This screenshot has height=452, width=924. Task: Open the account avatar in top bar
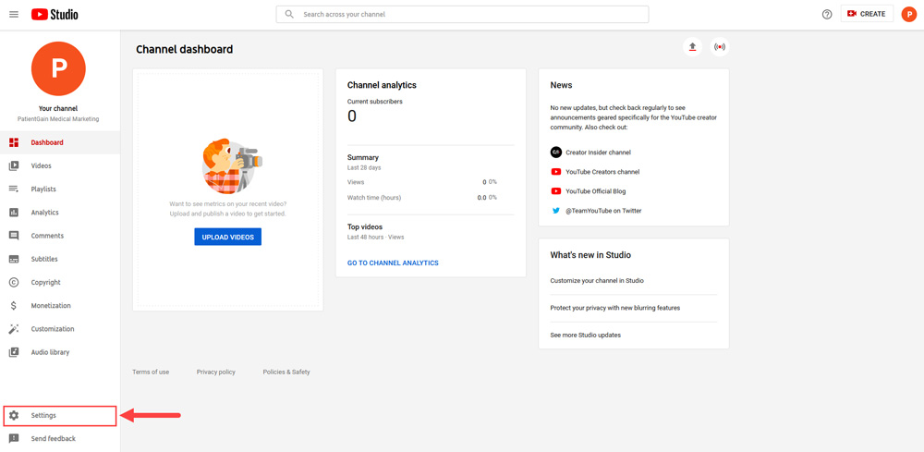tap(908, 14)
